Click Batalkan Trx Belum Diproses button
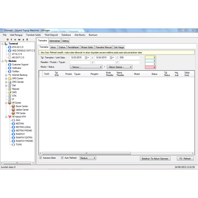 (x=155, y=159)
